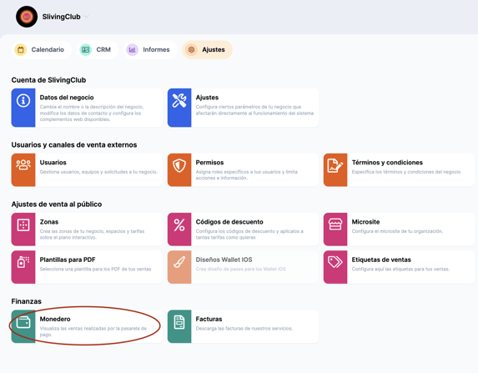Select the Códigos de descuento percent icon

(x=179, y=225)
